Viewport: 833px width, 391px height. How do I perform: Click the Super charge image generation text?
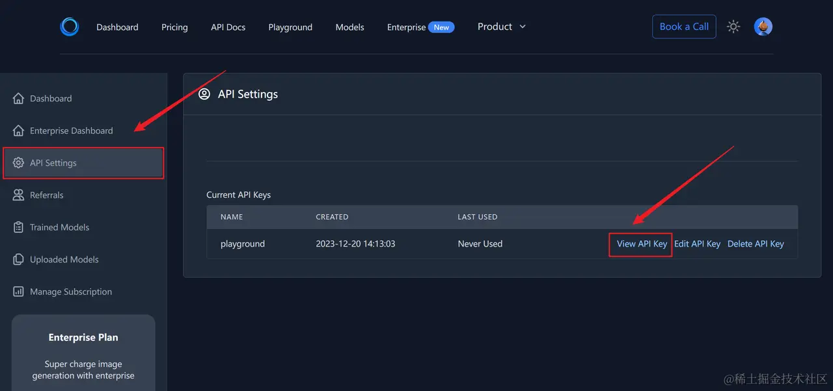tap(83, 370)
